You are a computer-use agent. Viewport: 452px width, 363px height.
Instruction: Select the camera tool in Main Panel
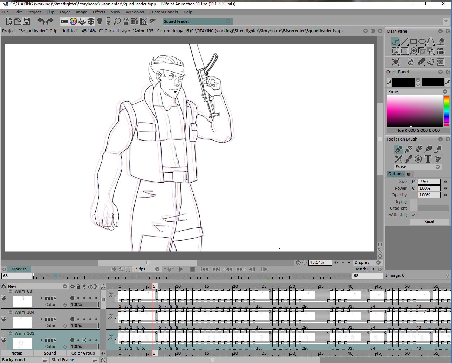tap(441, 51)
